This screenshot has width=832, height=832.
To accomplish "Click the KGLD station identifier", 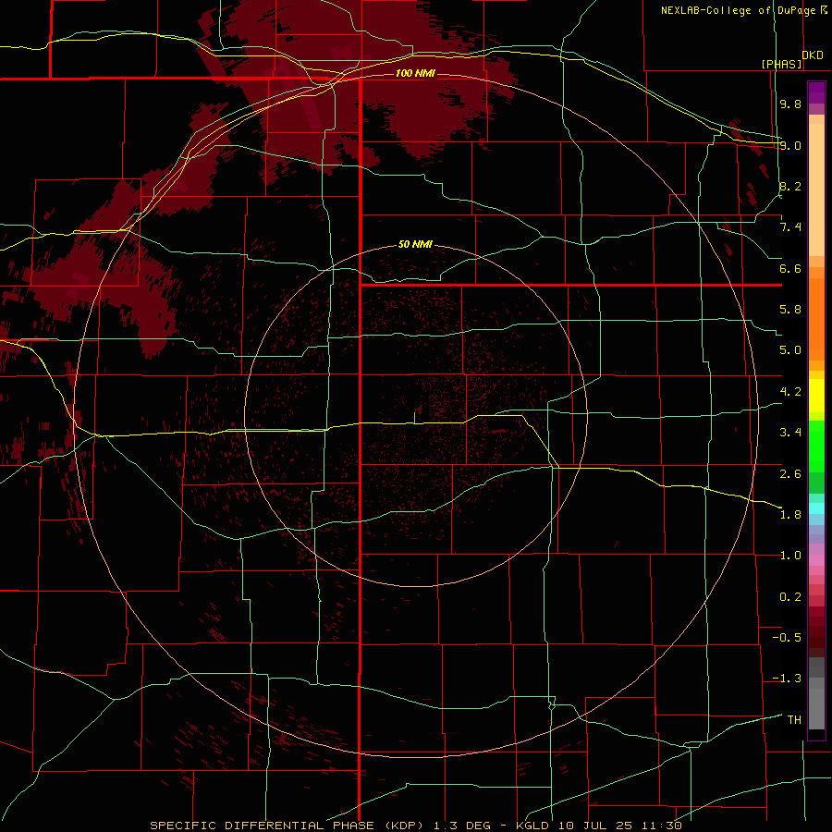I will coord(532,826).
